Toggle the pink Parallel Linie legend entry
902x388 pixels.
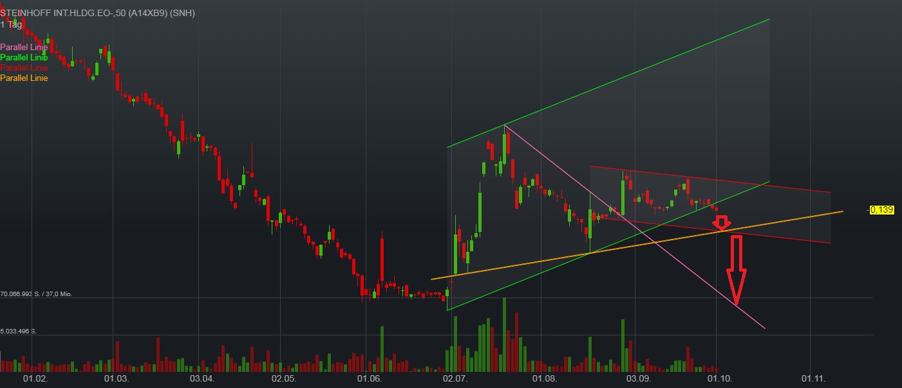(x=24, y=47)
